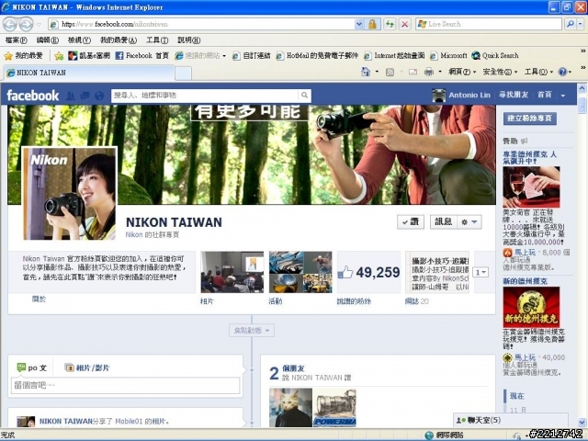
Task: Open the 工具(T) Tools menu
Action: click(x=157, y=40)
